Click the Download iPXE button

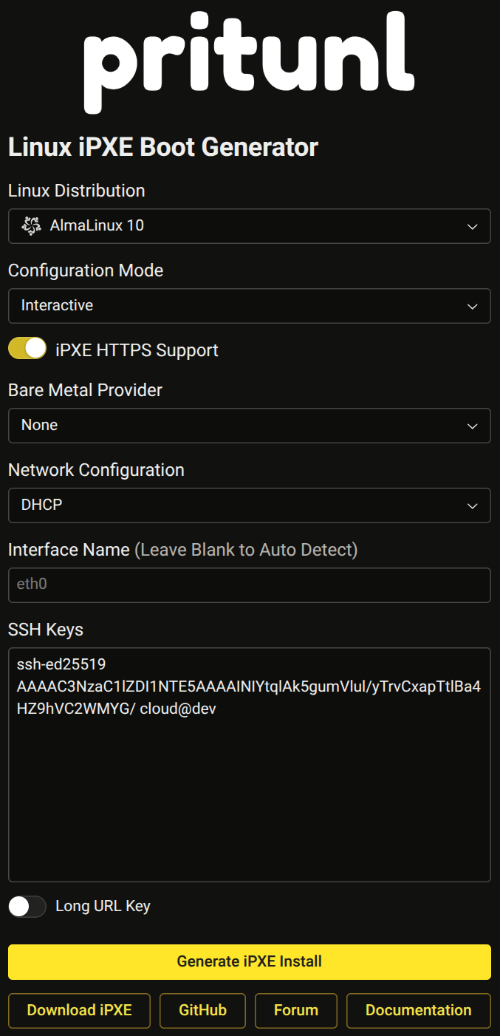point(79,1010)
